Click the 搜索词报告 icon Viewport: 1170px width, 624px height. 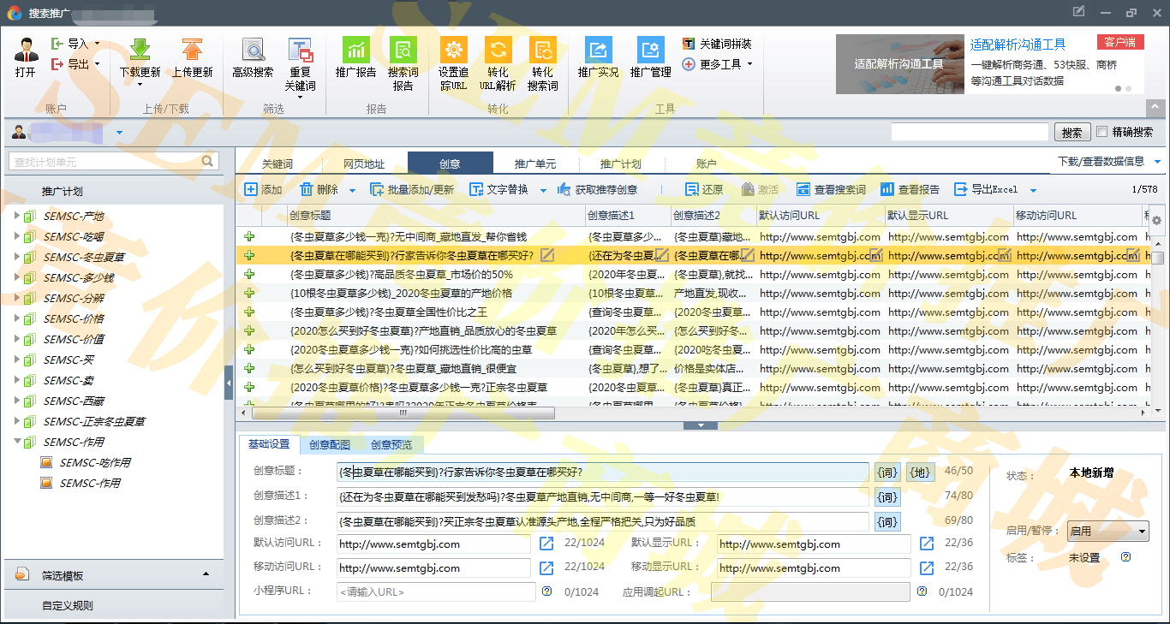403,51
